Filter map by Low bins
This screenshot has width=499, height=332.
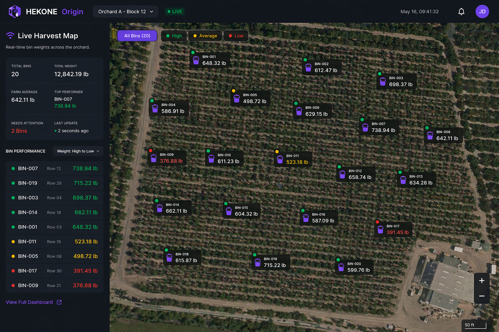coord(236,36)
